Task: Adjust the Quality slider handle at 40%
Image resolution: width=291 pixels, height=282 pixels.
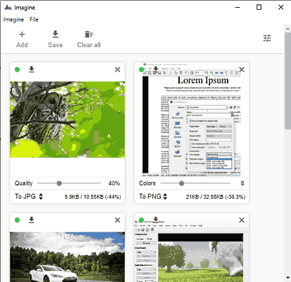Action: [x=59, y=183]
